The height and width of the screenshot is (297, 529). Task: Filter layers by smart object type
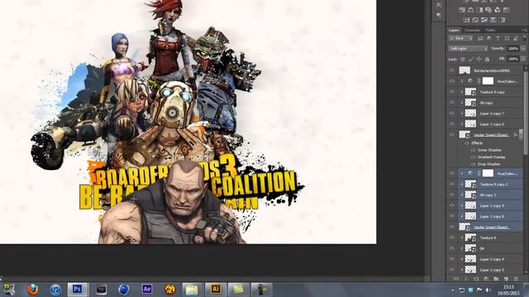[516, 39]
